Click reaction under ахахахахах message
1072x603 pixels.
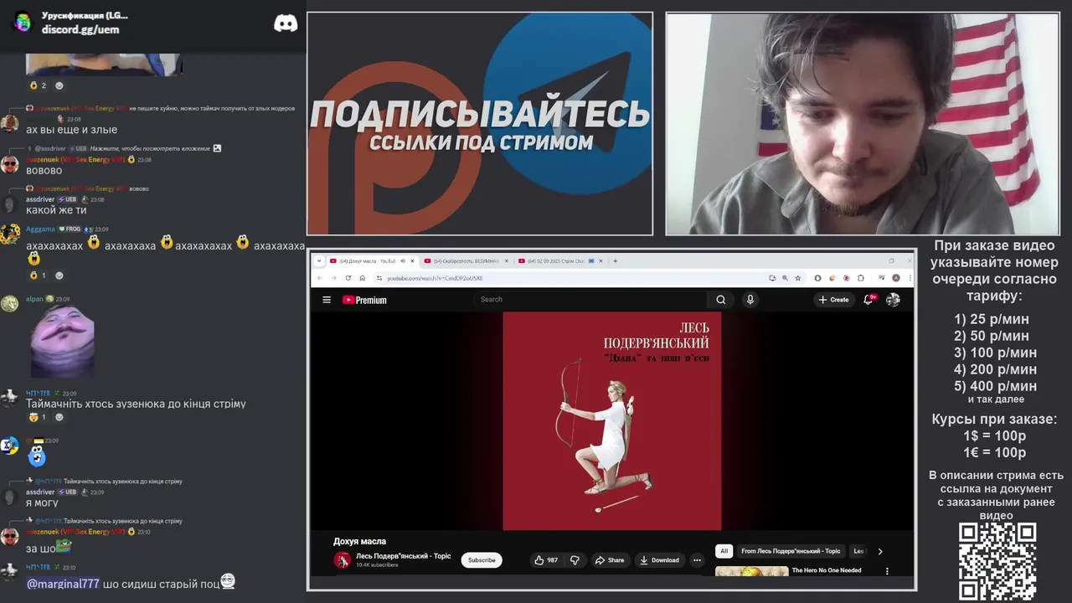[38, 275]
